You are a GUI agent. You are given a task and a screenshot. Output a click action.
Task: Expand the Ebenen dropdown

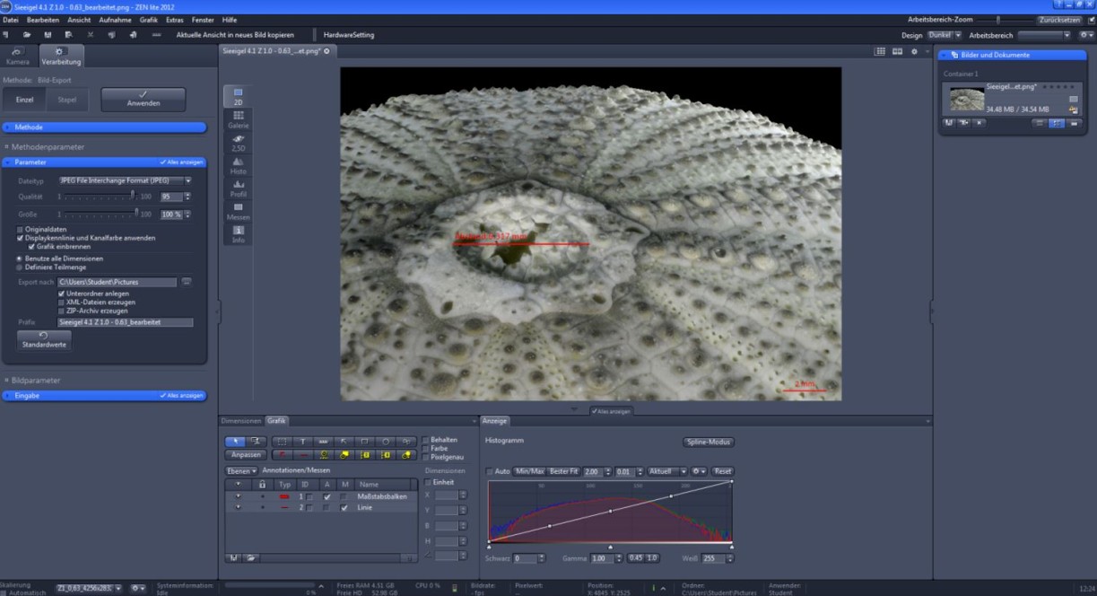tap(241, 470)
